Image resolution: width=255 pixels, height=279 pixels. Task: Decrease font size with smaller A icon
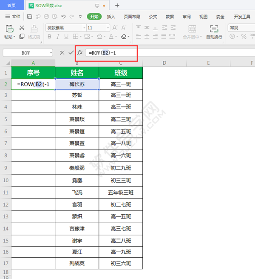tap(124, 28)
